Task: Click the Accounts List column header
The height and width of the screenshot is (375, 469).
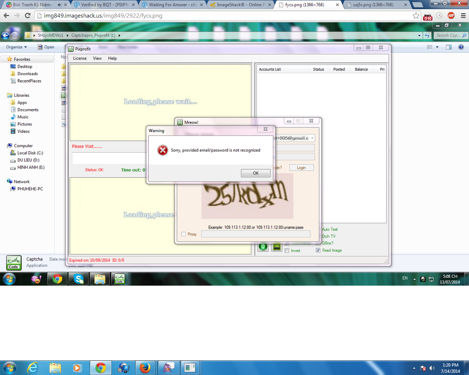Action: tap(282, 69)
